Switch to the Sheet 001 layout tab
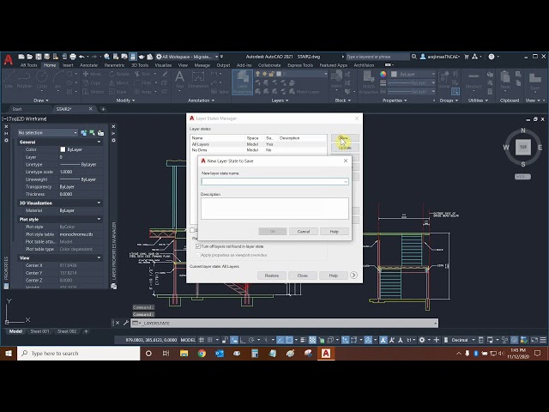The image size is (549, 412). [39, 331]
